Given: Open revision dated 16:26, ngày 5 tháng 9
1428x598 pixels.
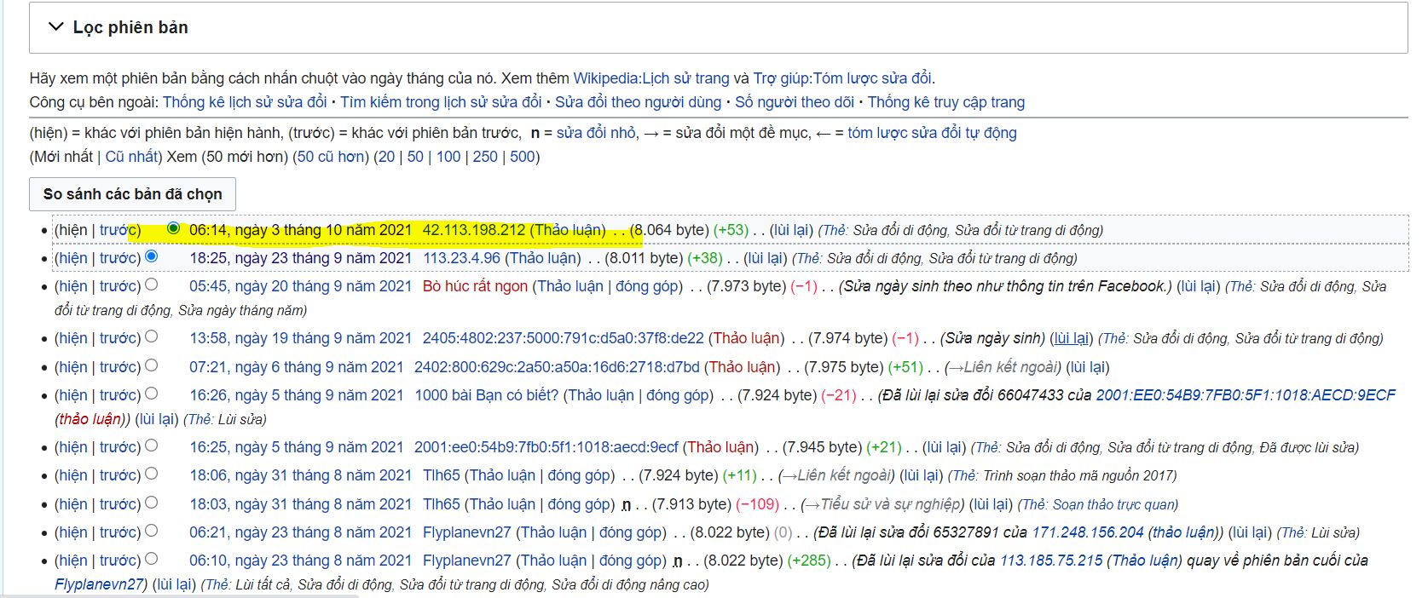Looking at the screenshot, I should tap(296, 395).
